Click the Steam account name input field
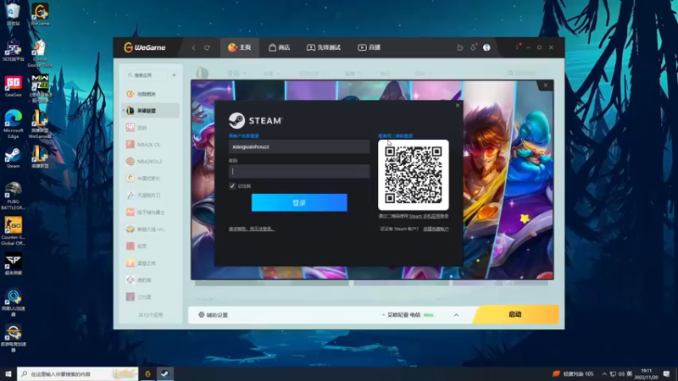 299,146
